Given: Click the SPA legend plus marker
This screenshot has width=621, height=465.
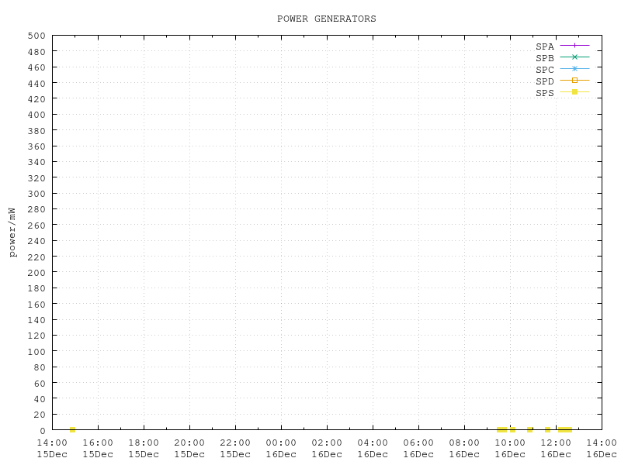Looking at the screenshot, I should [x=574, y=46].
